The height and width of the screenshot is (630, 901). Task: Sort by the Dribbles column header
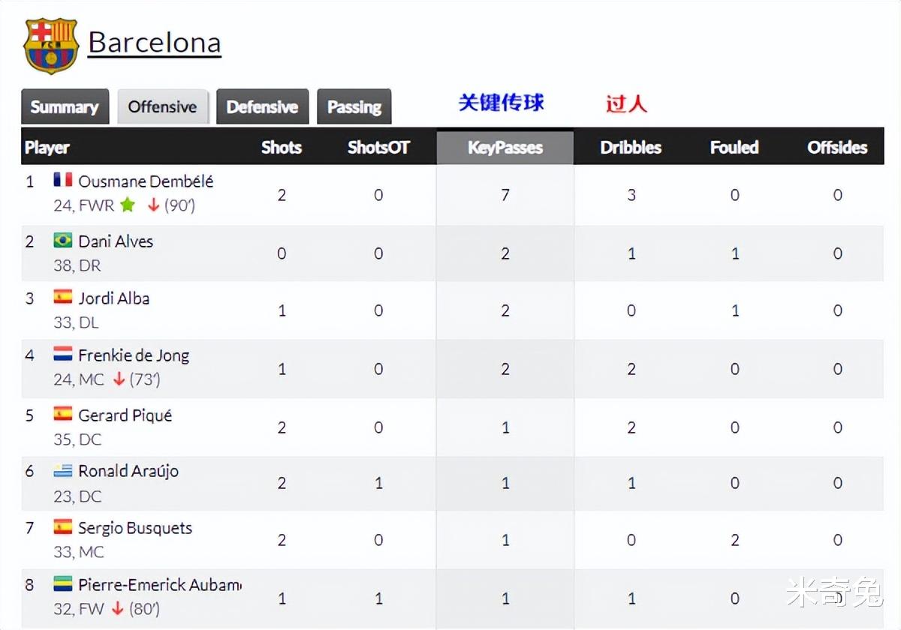click(631, 148)
